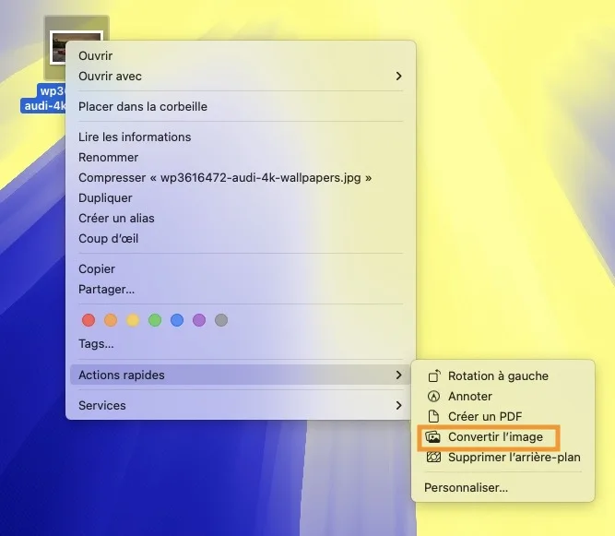Apply the yellow tag color
Viewport: 615px width, 536px height.
[133, 320]
